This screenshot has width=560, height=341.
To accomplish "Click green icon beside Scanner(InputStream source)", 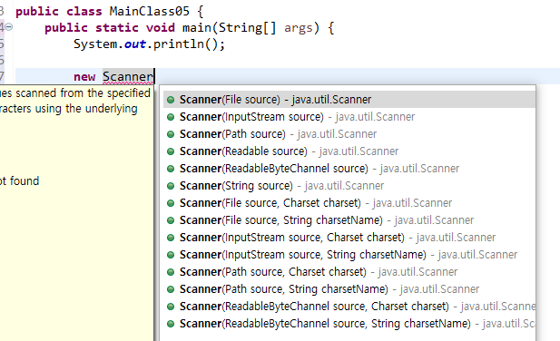I will (x=171, y=117).
